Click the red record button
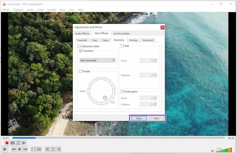This screenshot has width=237, height=154. click(7, 143)
